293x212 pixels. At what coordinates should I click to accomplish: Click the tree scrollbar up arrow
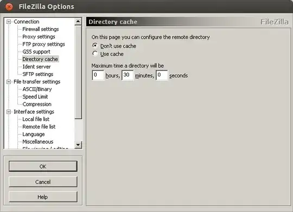click(x=78, y=22)
